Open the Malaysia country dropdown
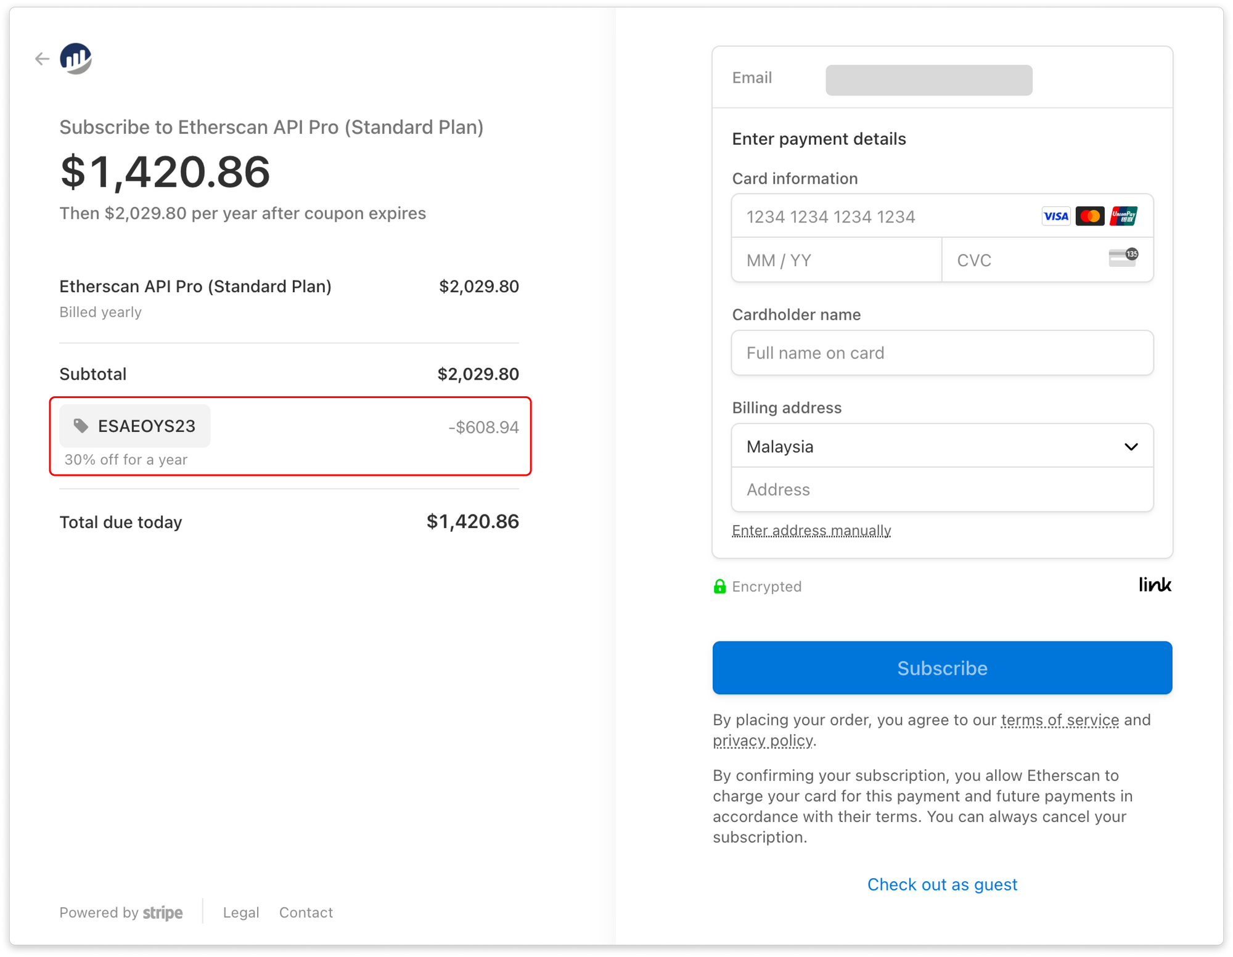1233x957 pixels. pos(925,446)
